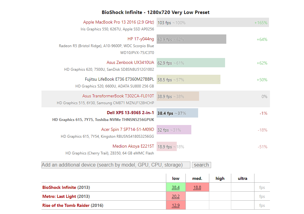
Task: Click WD10JPVX-75JC3T0 drive text
Action: point(137,53)
